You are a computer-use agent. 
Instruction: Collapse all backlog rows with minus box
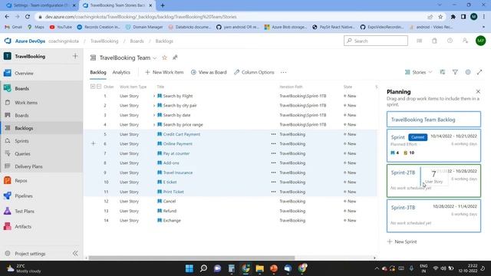[99, 87]
